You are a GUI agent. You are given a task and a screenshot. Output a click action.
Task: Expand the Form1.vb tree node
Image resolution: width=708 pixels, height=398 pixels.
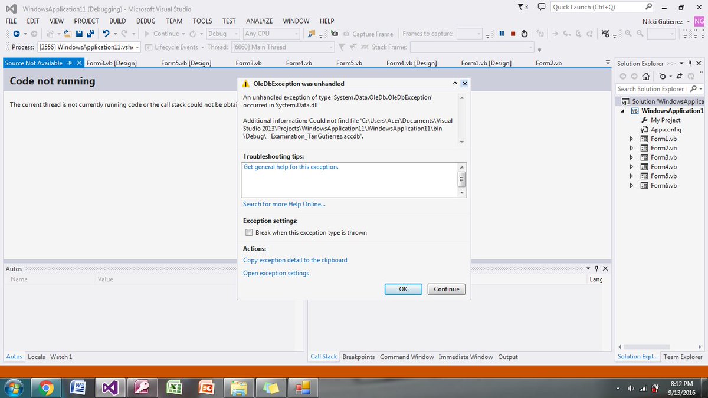(x=631, y=139)
